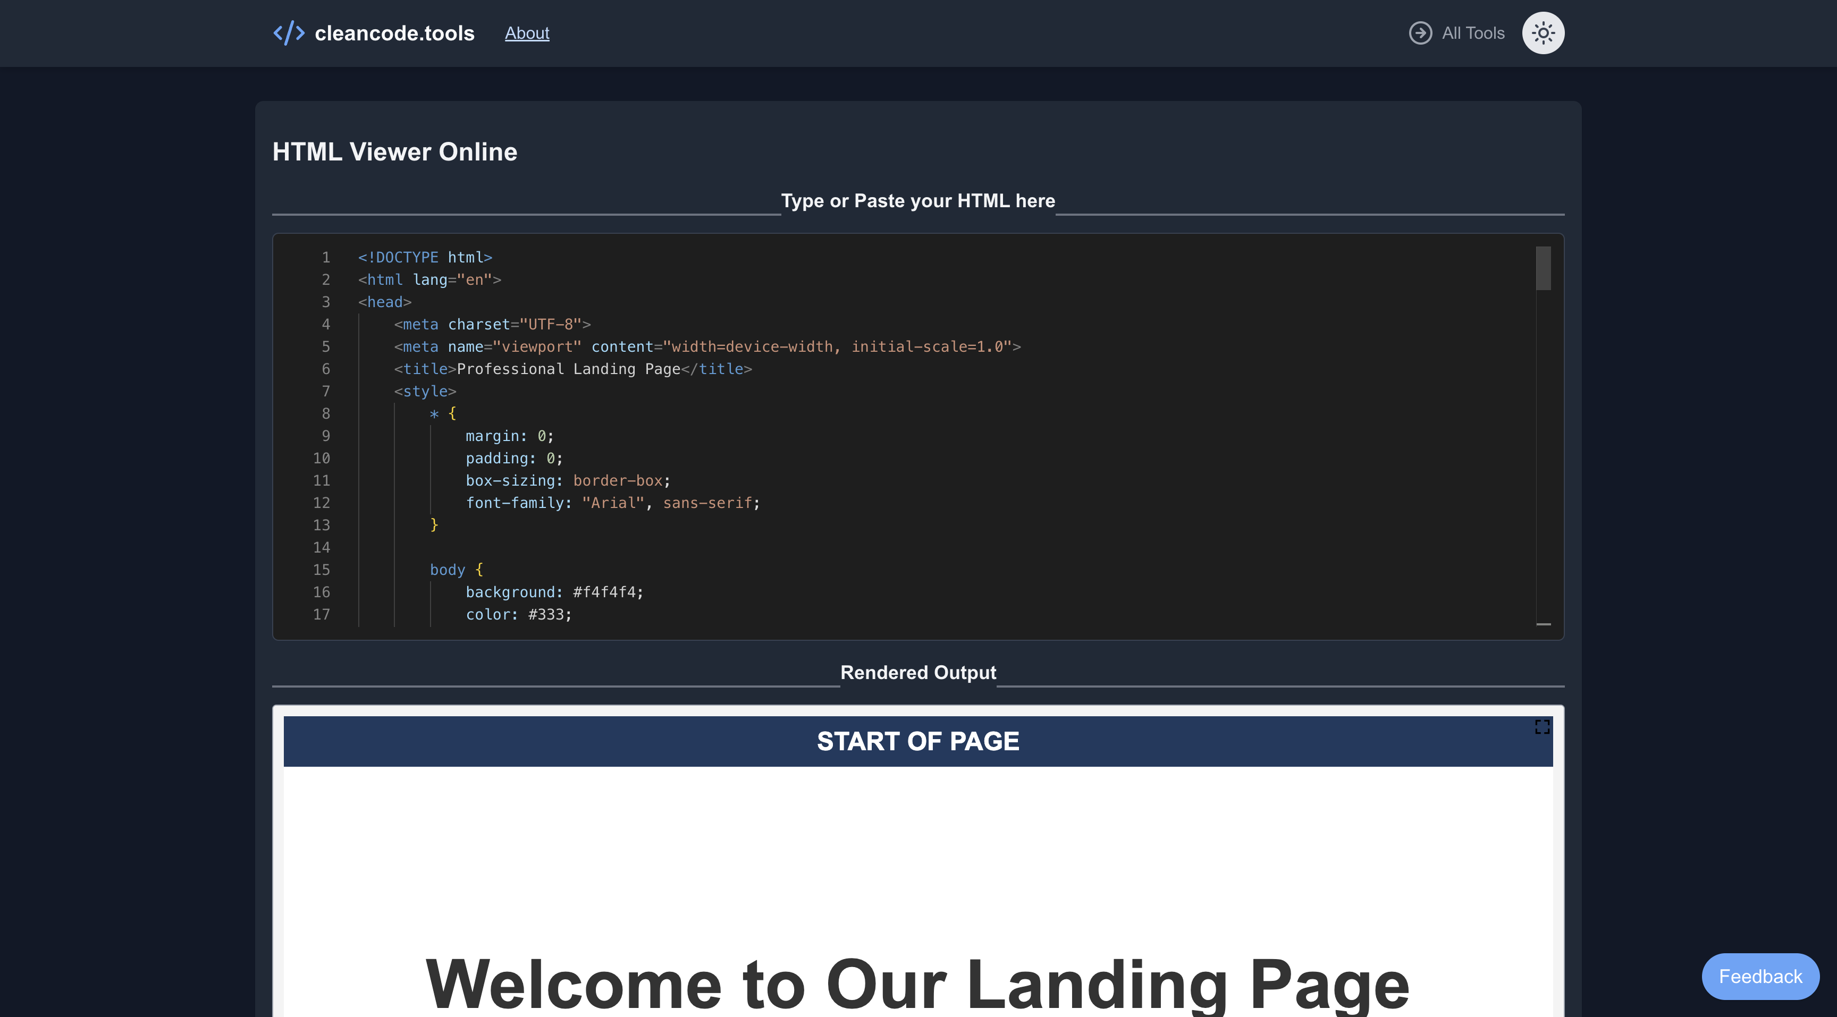1837x1017 pixels.
Task: Open the All Tools link text
Action: click(1473, 33)
